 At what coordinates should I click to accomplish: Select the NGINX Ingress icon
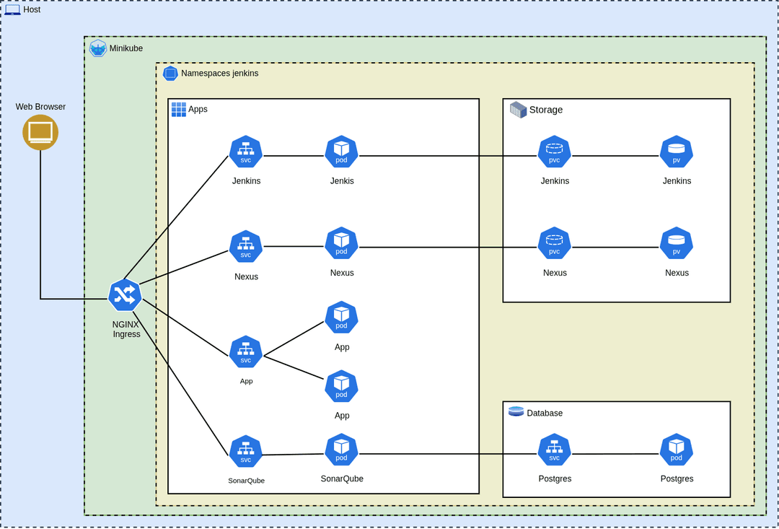126,295
